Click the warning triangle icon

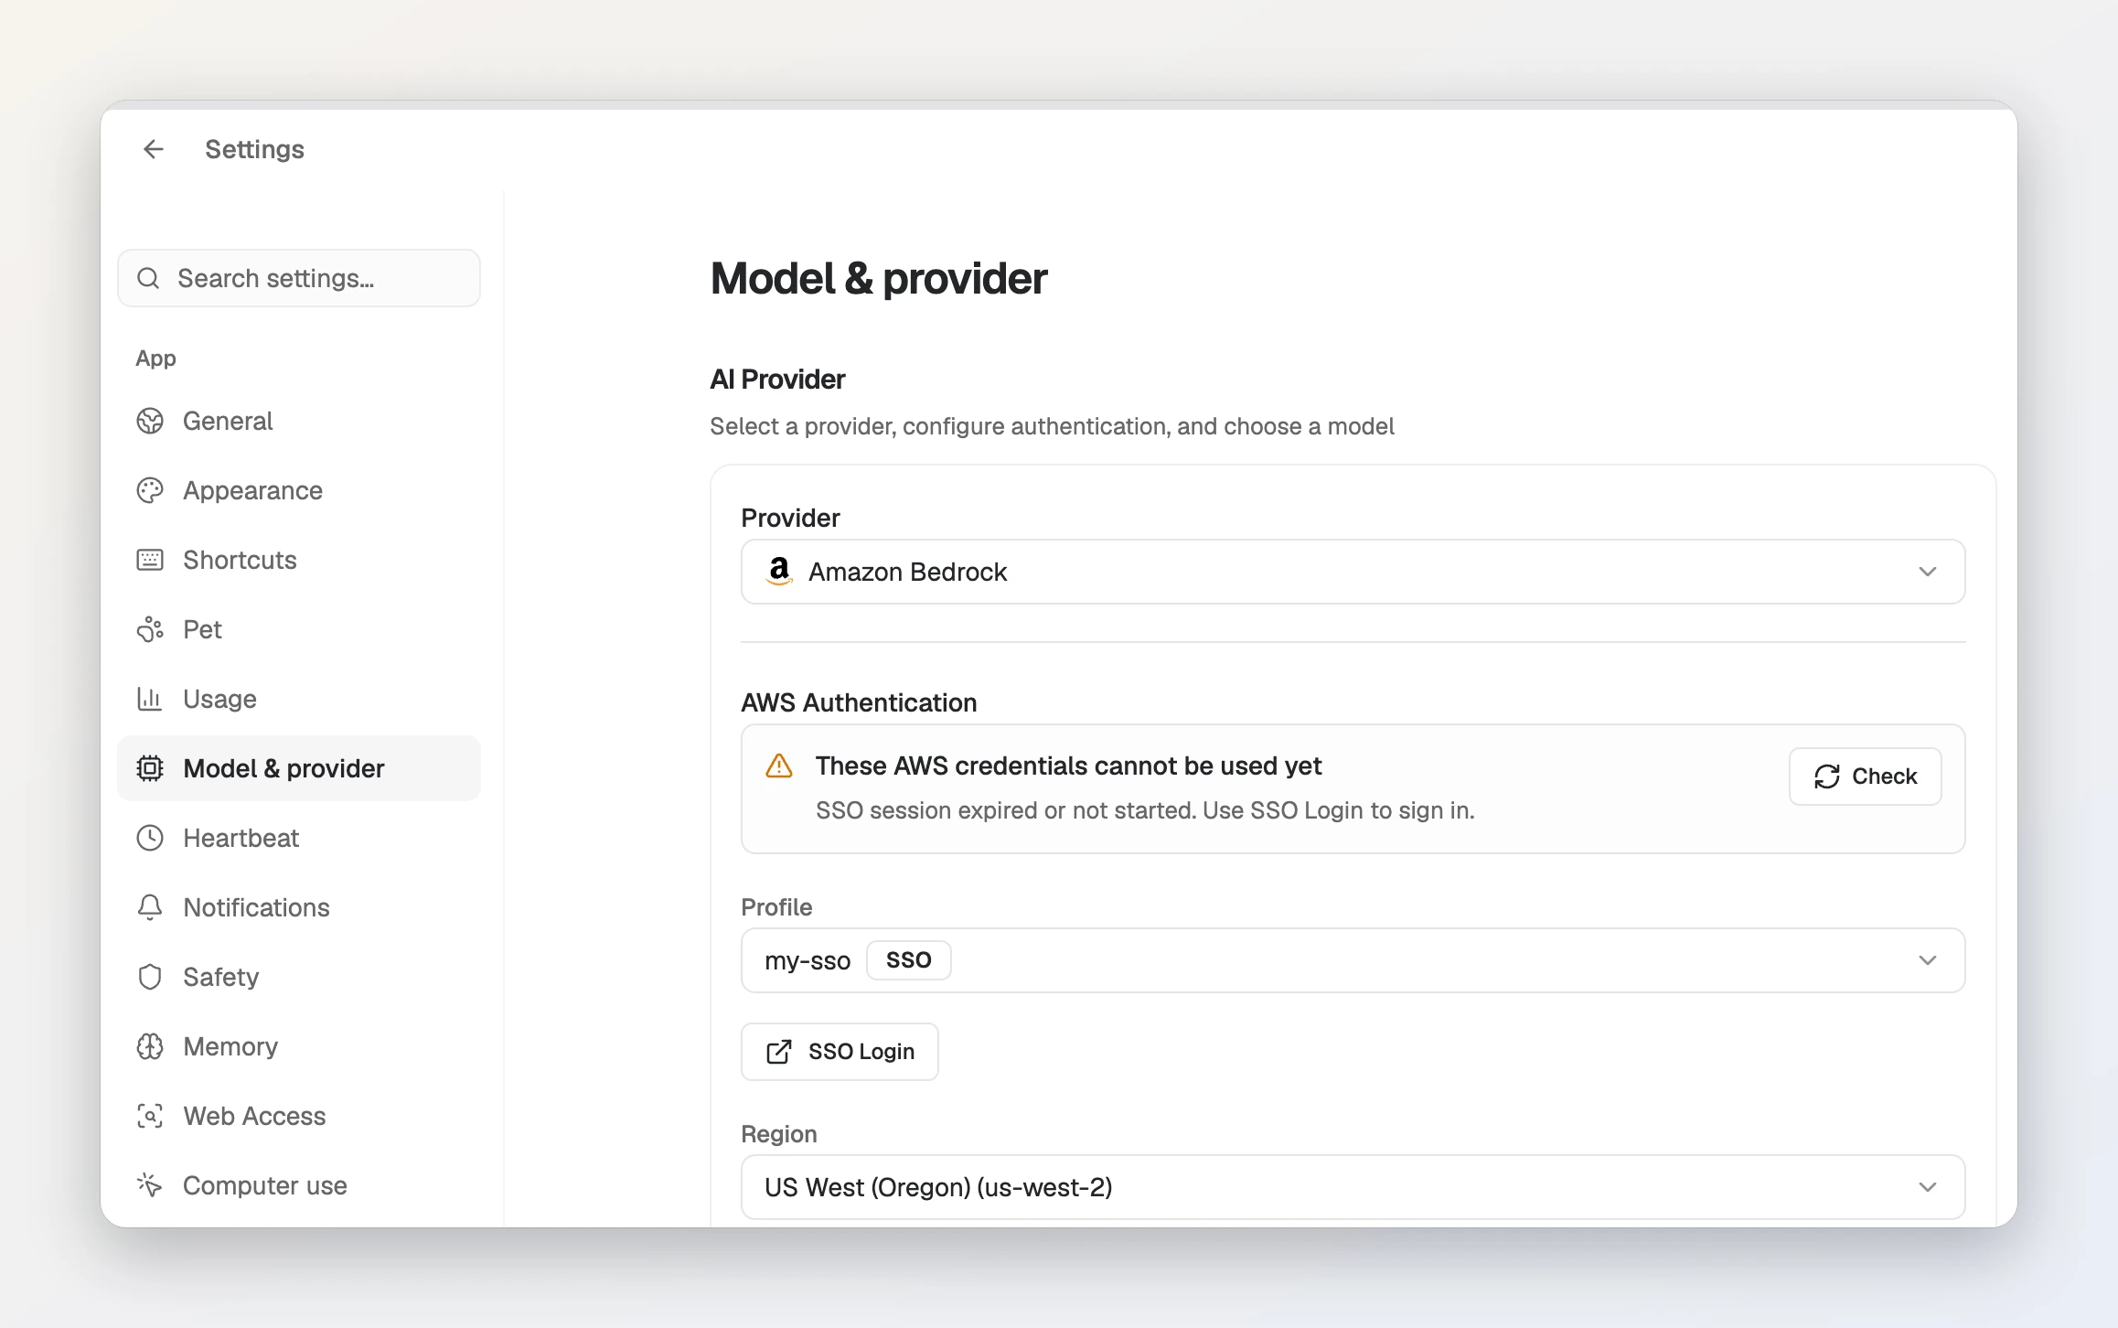point(779,766)
